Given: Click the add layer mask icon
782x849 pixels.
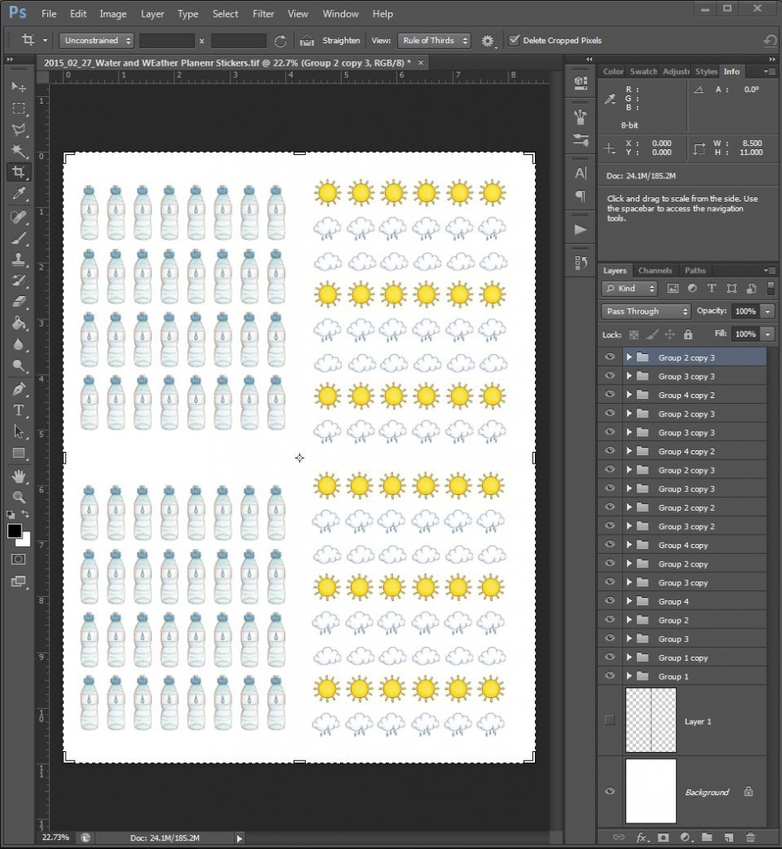Looking at the screenshot, I should click(x=663, y=837).
